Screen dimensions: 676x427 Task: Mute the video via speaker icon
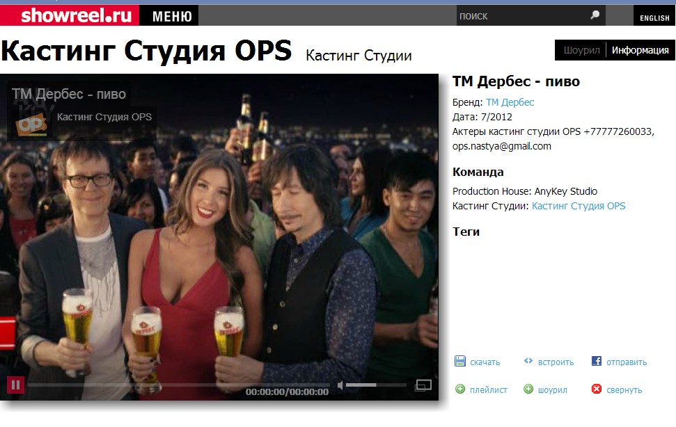point(340,385)
